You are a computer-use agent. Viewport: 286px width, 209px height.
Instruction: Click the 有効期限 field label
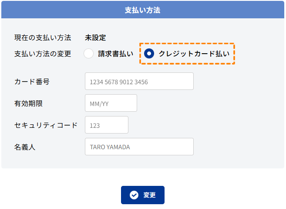click(28, 103)
